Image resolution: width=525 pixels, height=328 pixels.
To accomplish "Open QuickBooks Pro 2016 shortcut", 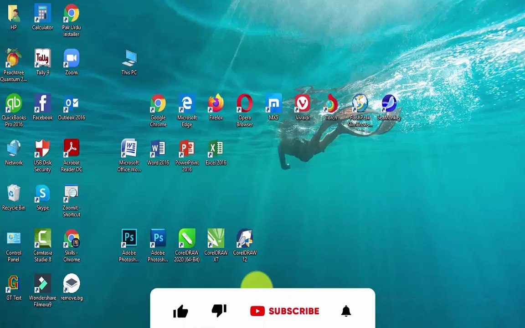I will [x=13, y=103].
